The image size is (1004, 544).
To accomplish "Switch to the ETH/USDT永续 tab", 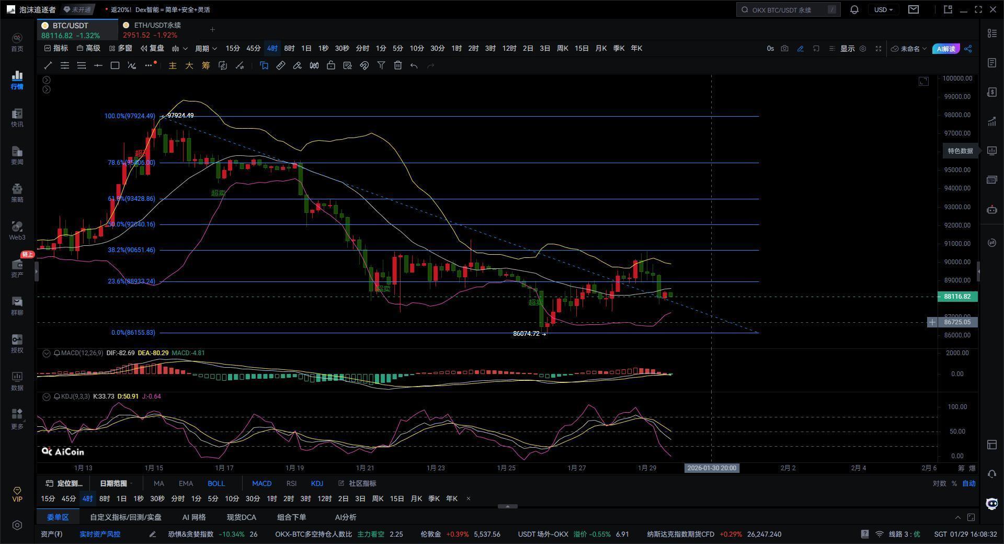I will [x=157, y=25].
